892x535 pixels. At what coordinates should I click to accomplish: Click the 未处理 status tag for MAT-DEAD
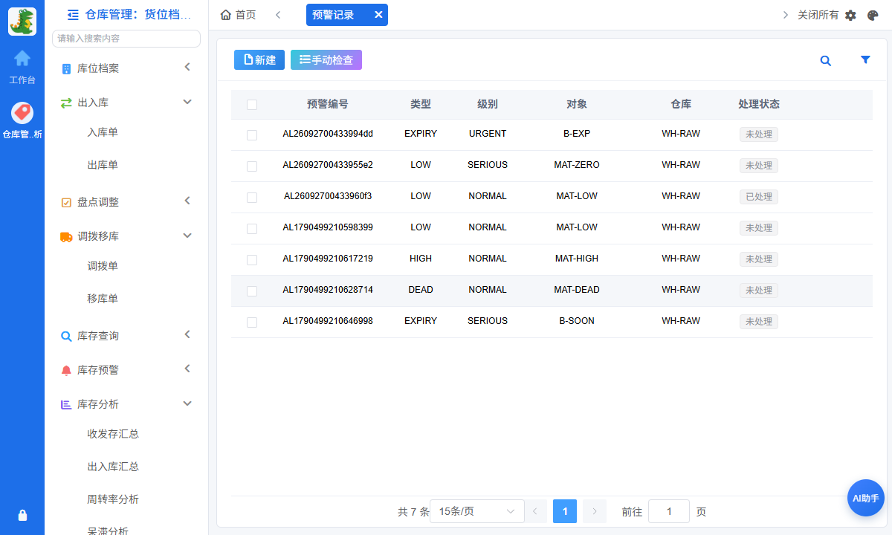(758, 291)
